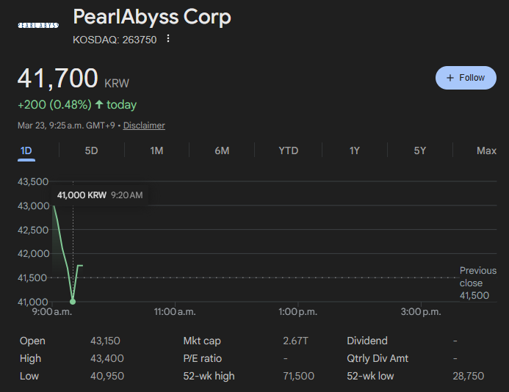509x392 pixels.
Task: Open the three-dot more options menu
Action: pos(168,39)
